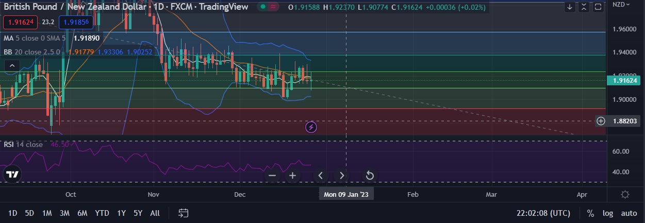This screenshot has height=223, width=645.
Task: Toggle the green market status indicator
Action: coord(263,7)
